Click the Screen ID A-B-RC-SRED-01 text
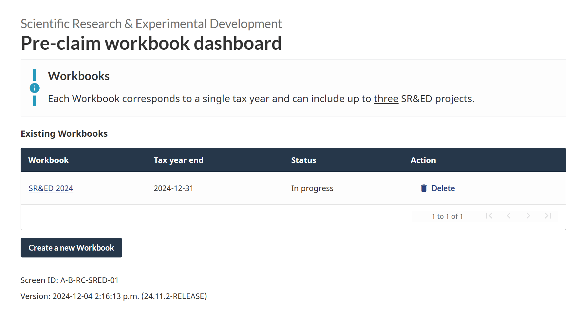 tap(69, 280)
